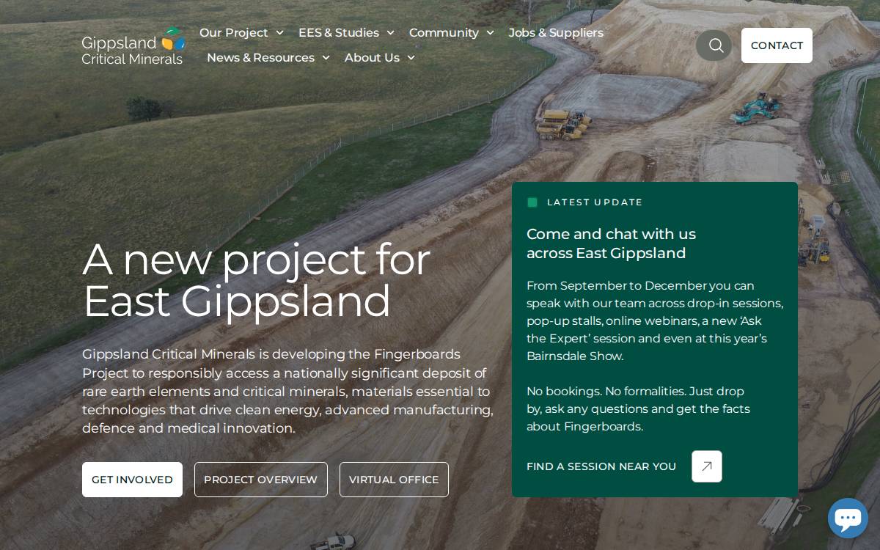
Task: Expand the News & Resources chevron
Action: (x=326, y=58)
